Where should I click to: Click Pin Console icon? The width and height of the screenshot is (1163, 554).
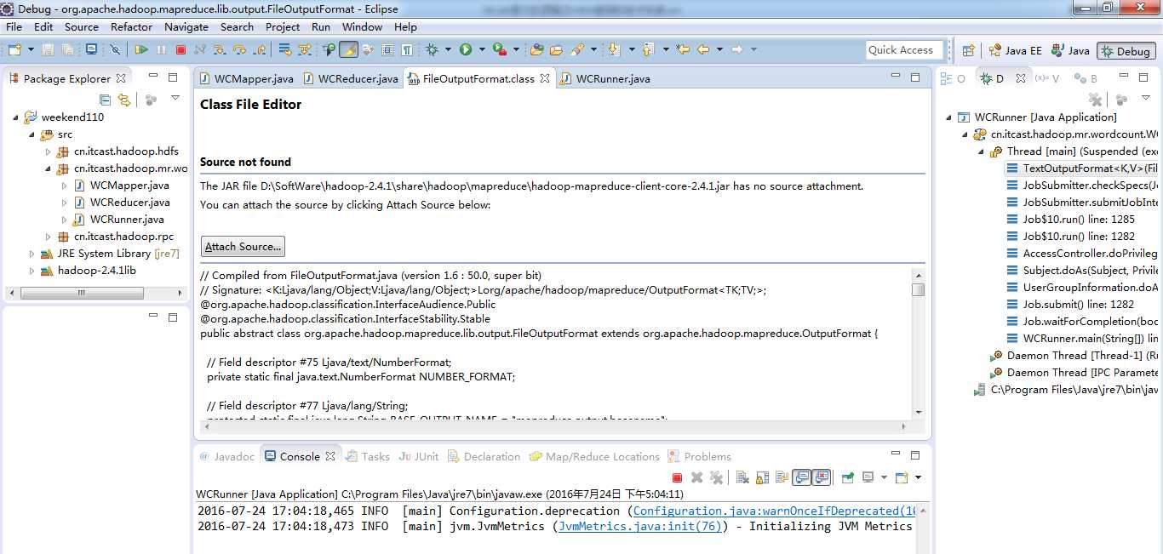(x=848, y=477)
